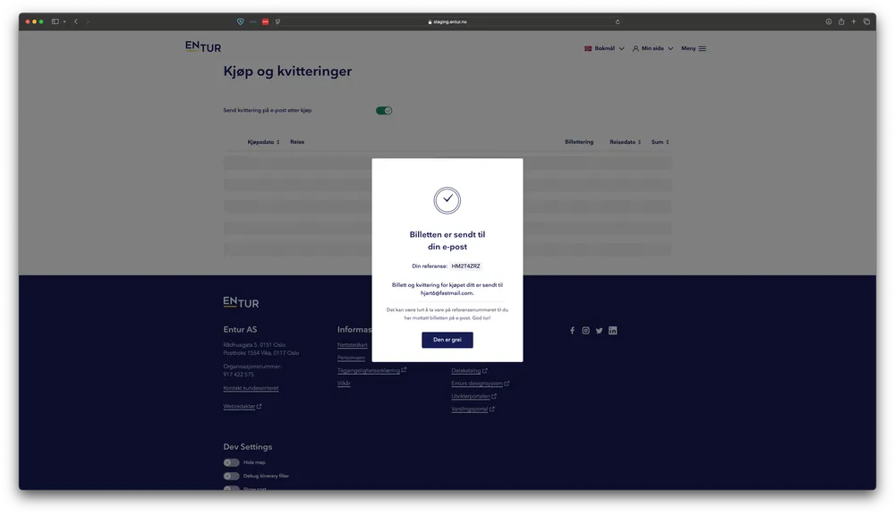Screen dimensions: 895x515
Task: Click the Safari address bar
Action: point(447,21)
